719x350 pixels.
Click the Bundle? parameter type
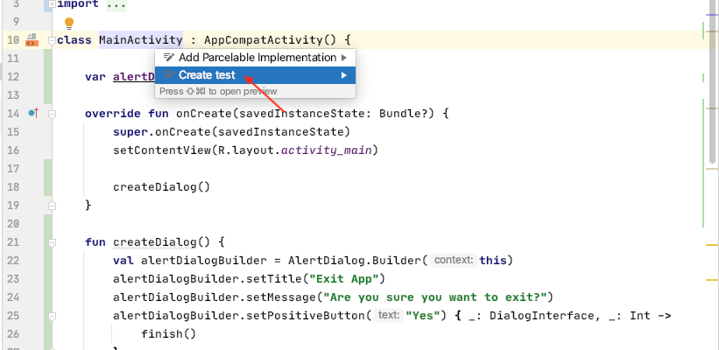(403, 113)
